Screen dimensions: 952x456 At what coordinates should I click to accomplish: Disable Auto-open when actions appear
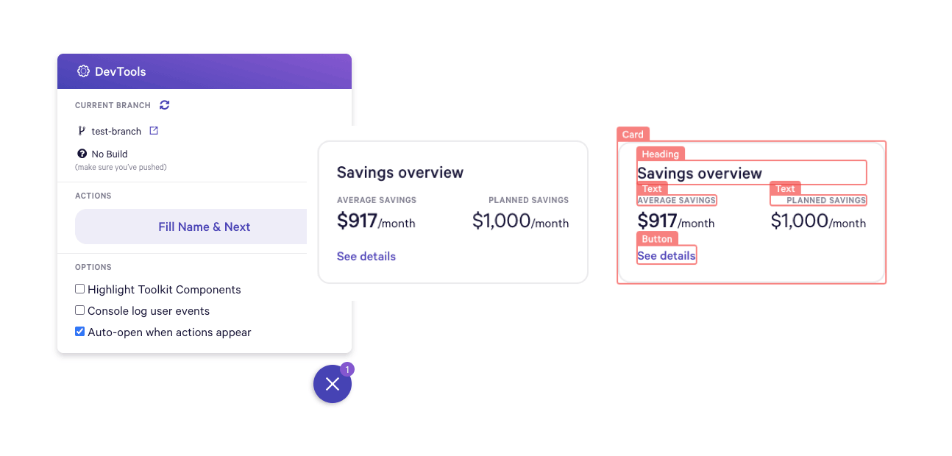pyautogui.click(x=80, y=332)
